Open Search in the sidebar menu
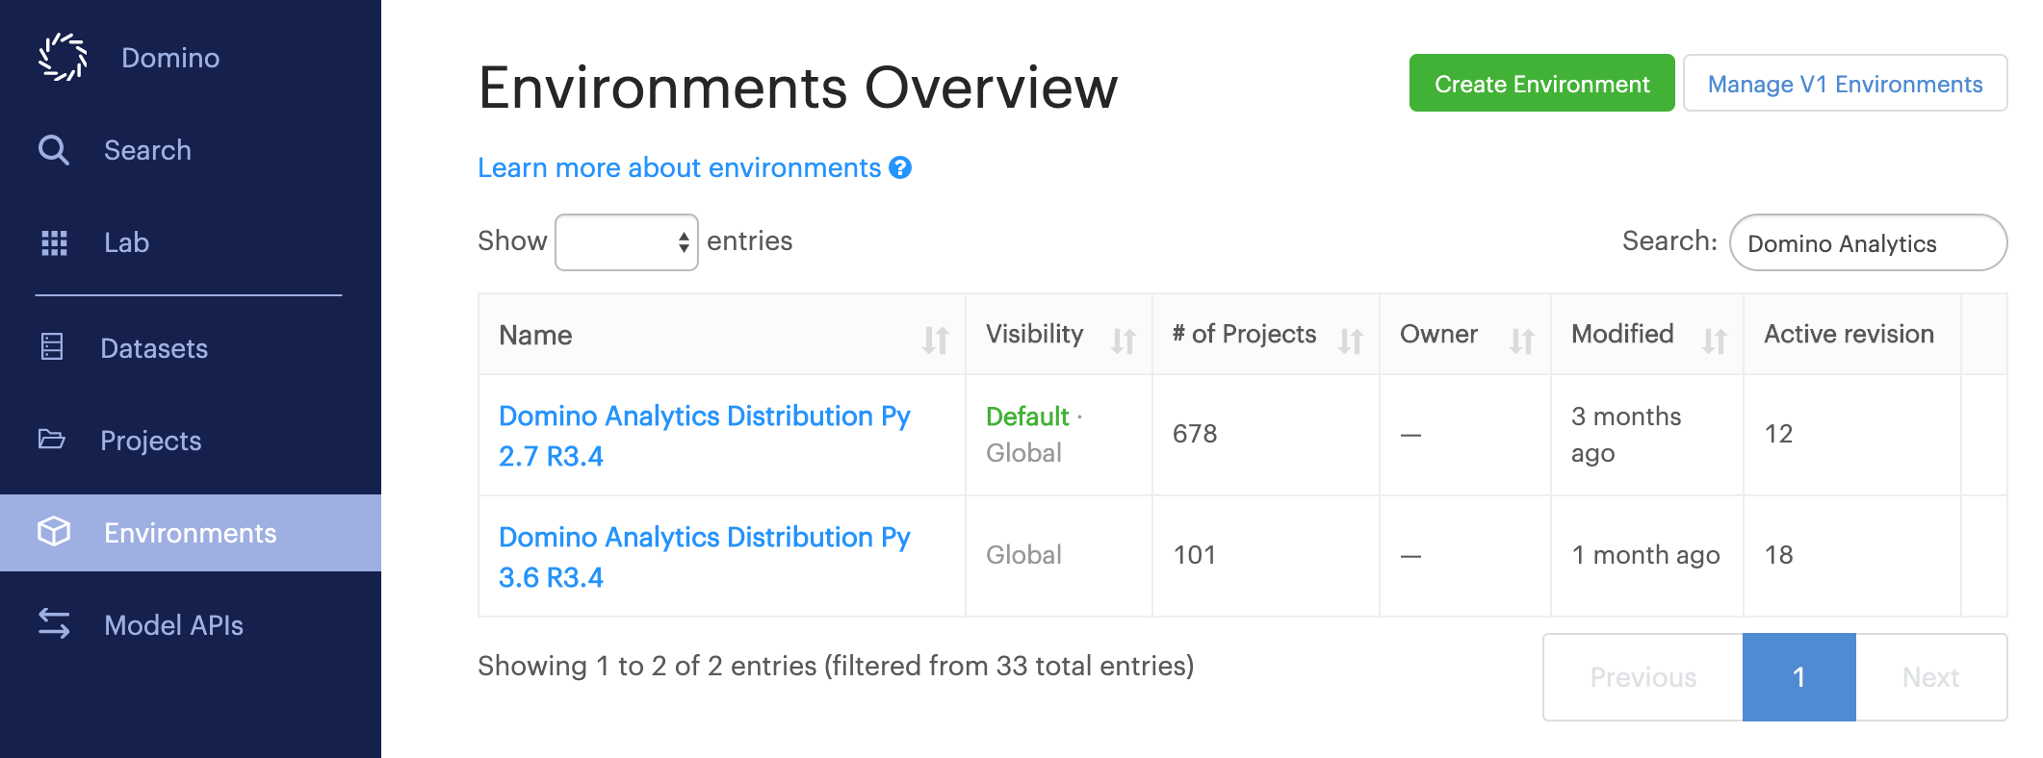This screenshot has width=2043, height=758. pyautogui.click(x=147, y=150)
